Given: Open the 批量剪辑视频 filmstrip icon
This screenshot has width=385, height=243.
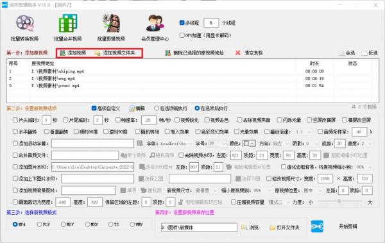Looking at the screenshot, I should click(111, 24).
